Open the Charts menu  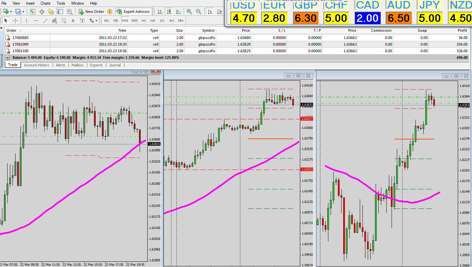coord(45,3)
